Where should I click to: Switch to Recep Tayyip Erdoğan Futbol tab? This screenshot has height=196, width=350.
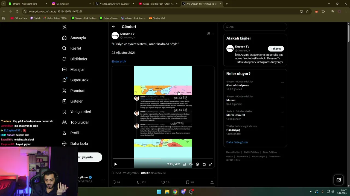tap(158, 4)
